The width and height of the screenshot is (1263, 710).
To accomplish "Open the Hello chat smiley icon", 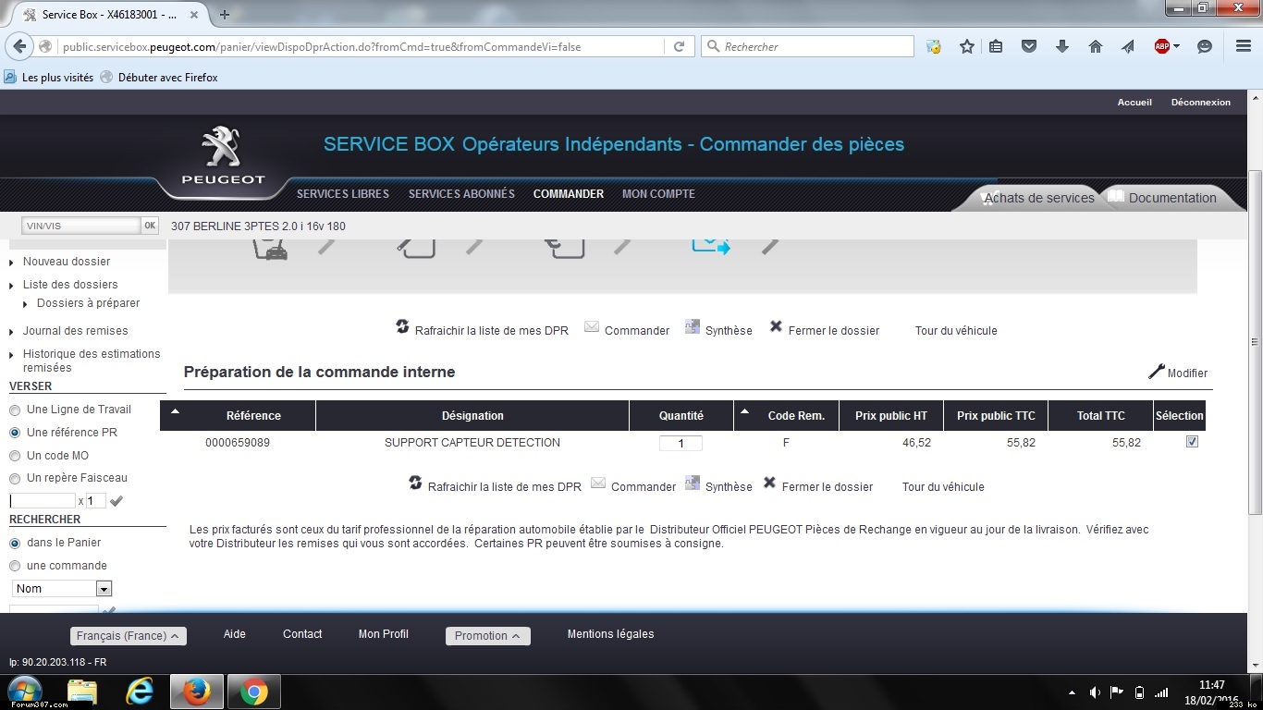I will pyautogui.click(x=1205, y=46).
